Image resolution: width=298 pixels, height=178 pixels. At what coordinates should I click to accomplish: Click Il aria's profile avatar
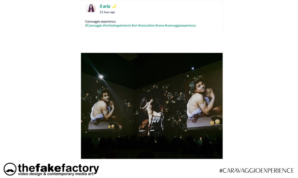[90, 8]
